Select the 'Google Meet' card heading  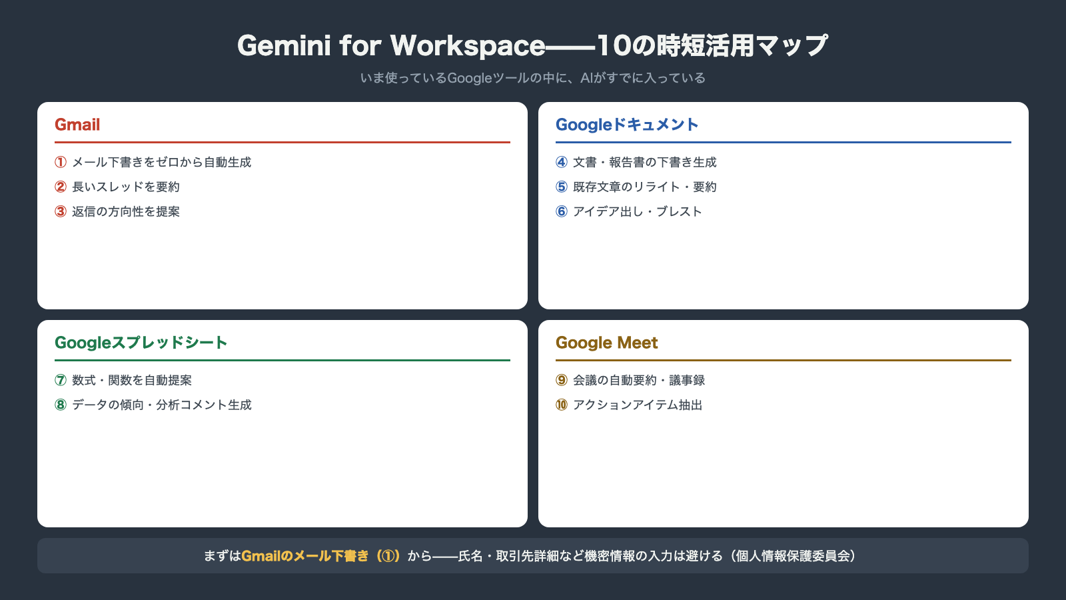coord(606,343)
